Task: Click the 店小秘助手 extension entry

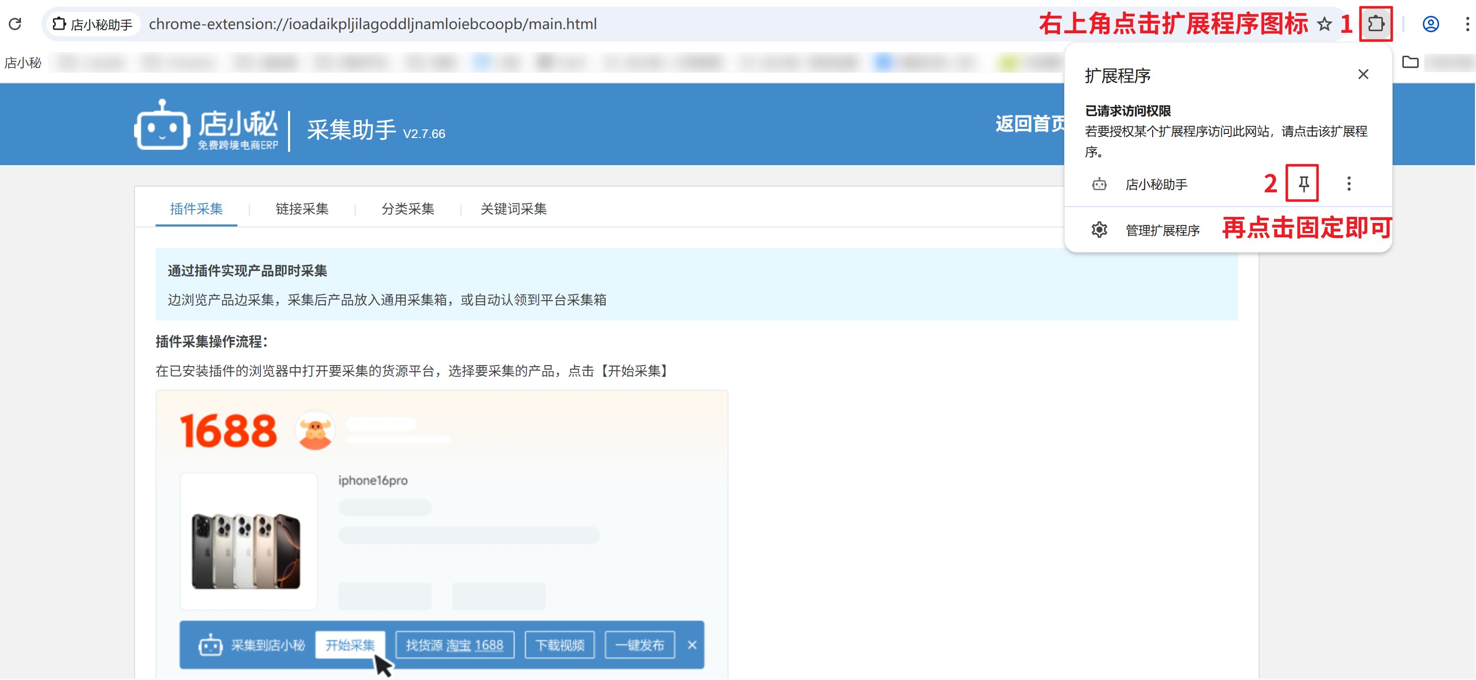Action: (x=1156, y=184)
